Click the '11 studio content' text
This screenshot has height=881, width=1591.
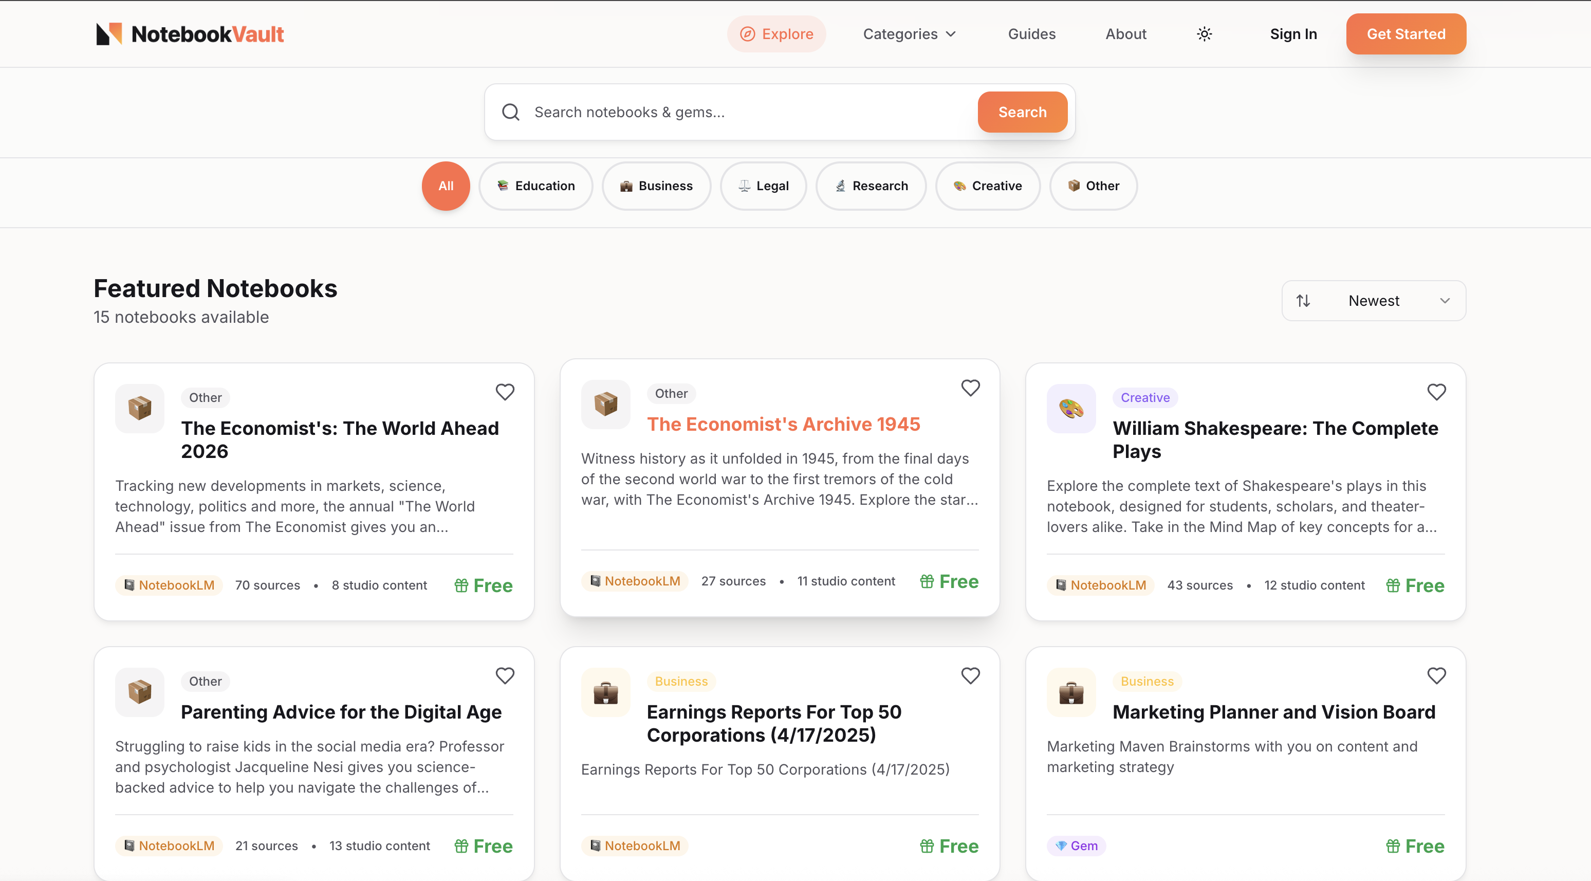point(845,581)
